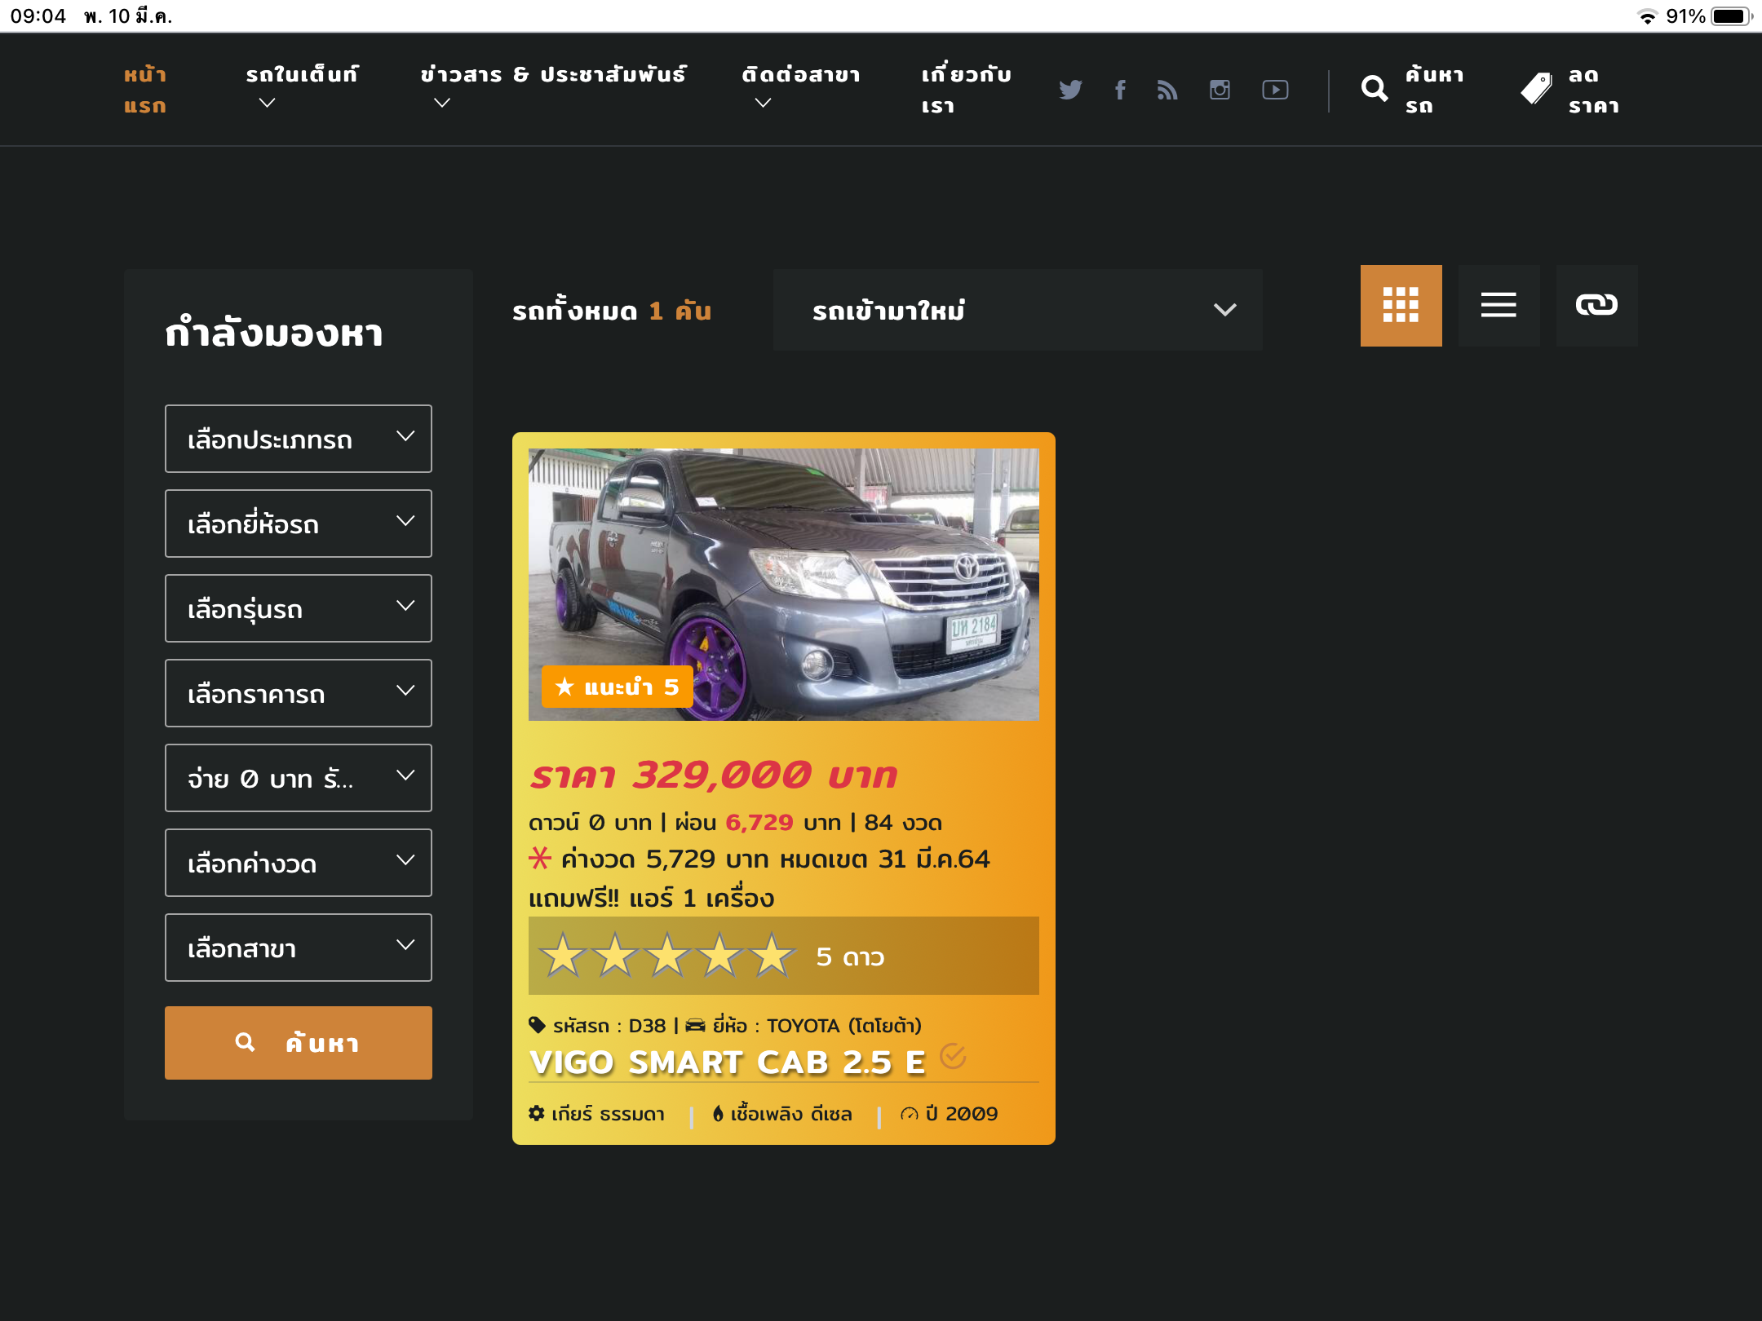Screen dimensions: 1762x1321
Task: Open the เลือกยี่ห้อรถ brand dropdown
Action: (298, 524)
